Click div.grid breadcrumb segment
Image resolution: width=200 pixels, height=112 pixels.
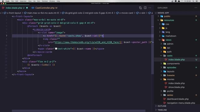point(89,13)
